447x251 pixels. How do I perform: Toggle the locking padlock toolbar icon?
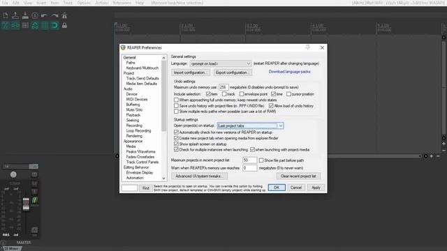(64, 25)
